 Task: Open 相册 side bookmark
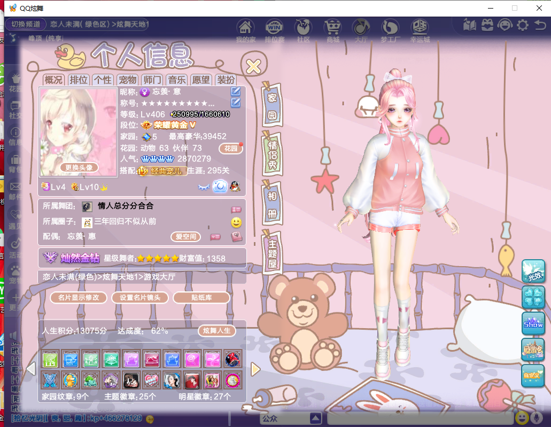pyautogui.click(x=273, y=204)
